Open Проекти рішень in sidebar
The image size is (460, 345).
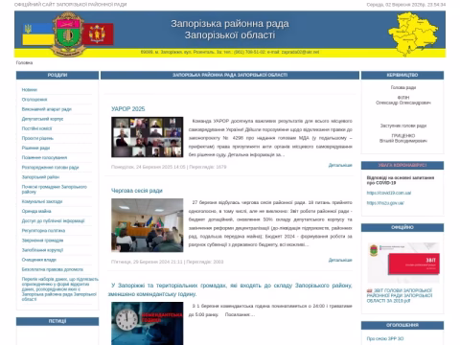(37, 138)
